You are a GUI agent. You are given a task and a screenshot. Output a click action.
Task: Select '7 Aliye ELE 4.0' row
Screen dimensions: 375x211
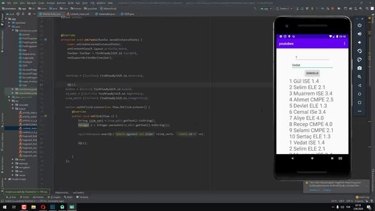(306, 118)
